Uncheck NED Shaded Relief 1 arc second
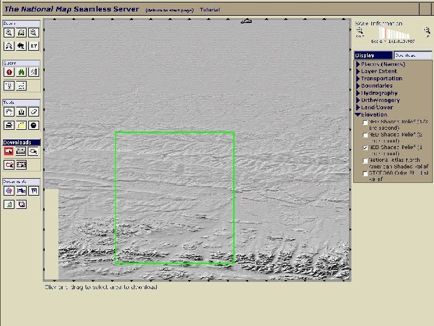 tap(365, 148)
